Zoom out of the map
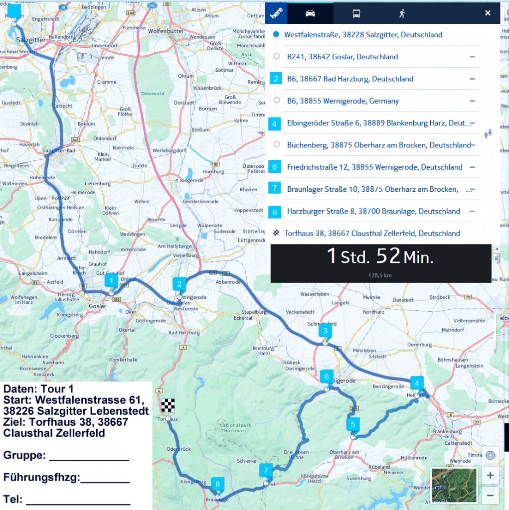Screen dimensions: 509x510 pyautogui.click(x=490, y=495)
